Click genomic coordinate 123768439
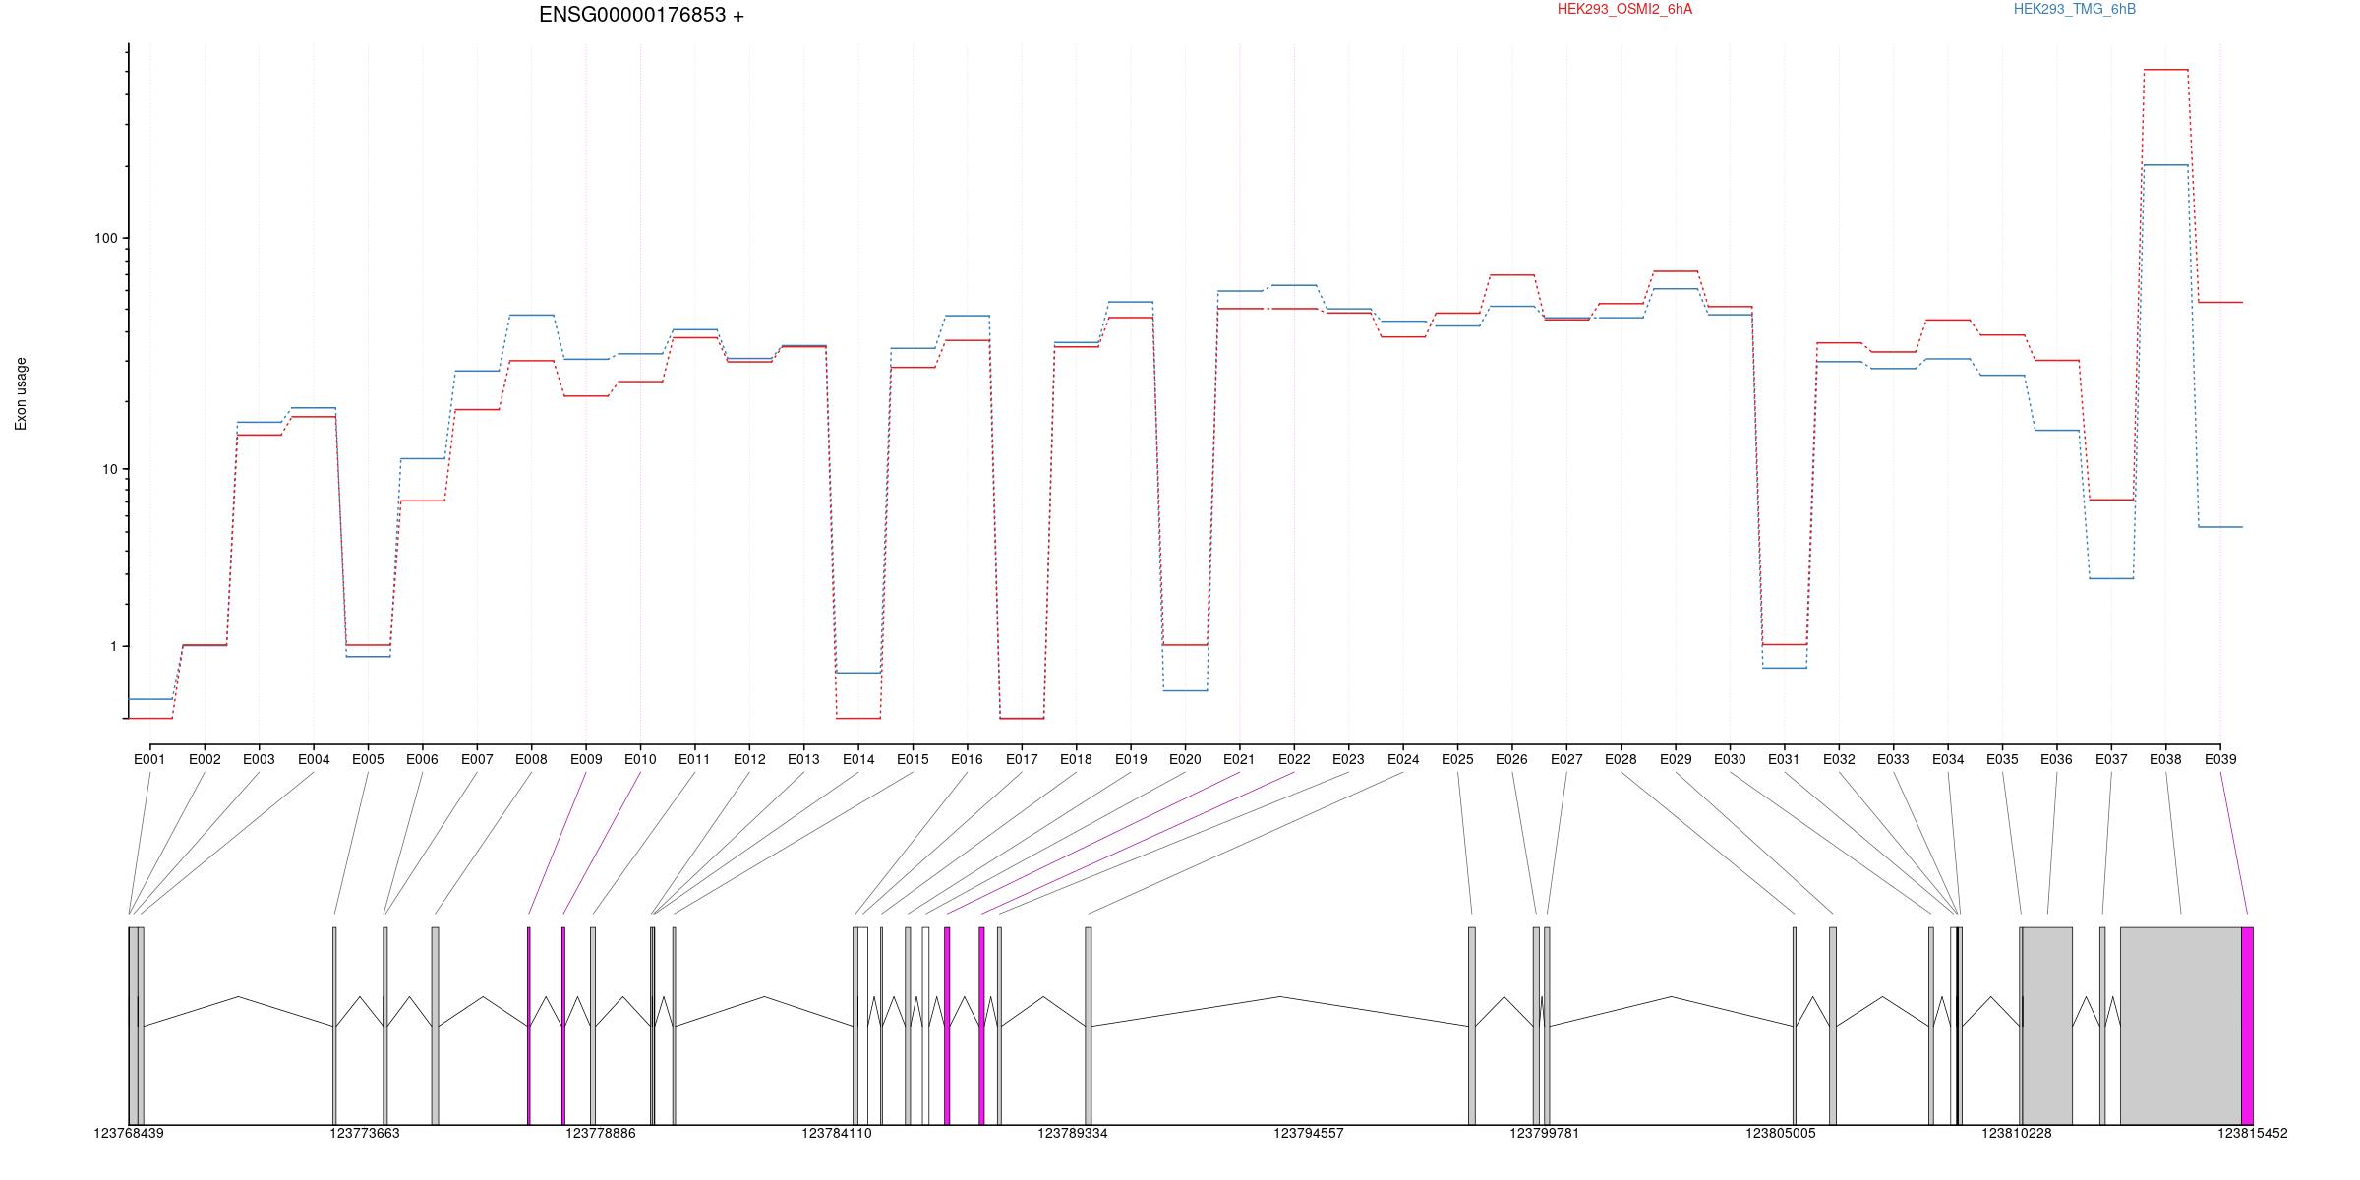Viewport: 2360px width, 1180px height. click(129, 1133)
